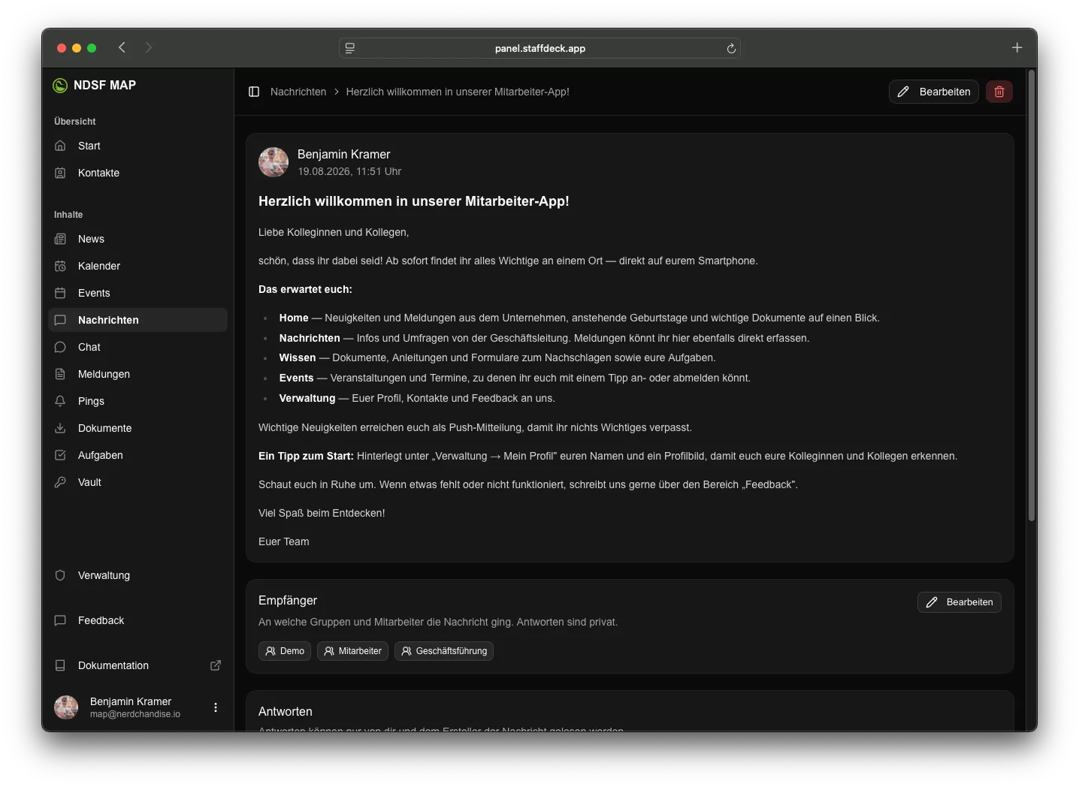Click the Euer Team signature line
Screen dimensions: 1079x787
284,541
